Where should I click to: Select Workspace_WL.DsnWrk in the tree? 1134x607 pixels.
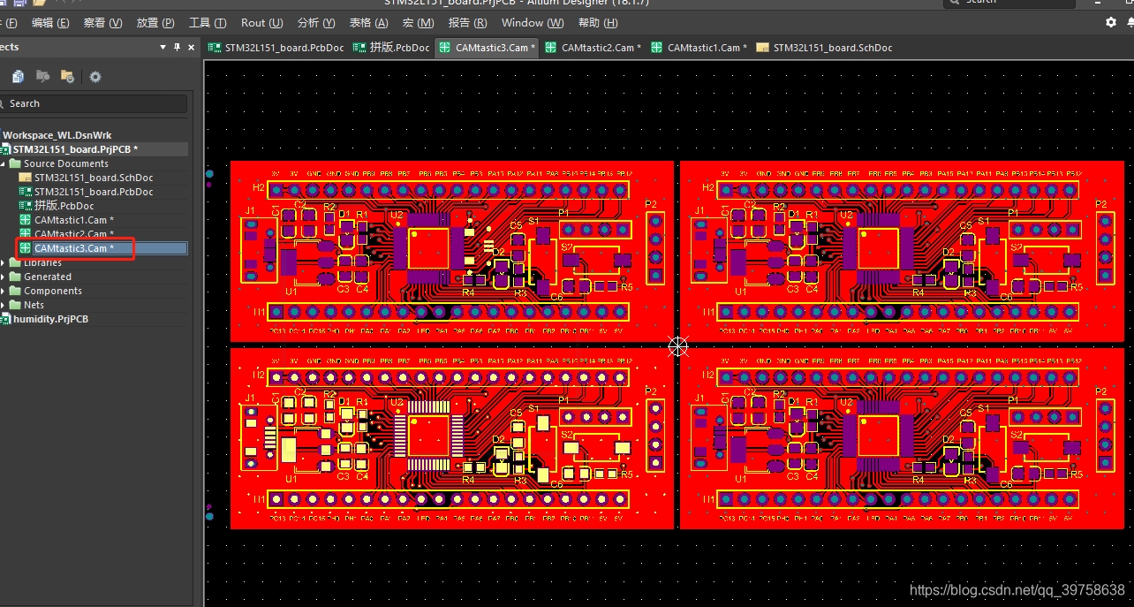(57, 135)
